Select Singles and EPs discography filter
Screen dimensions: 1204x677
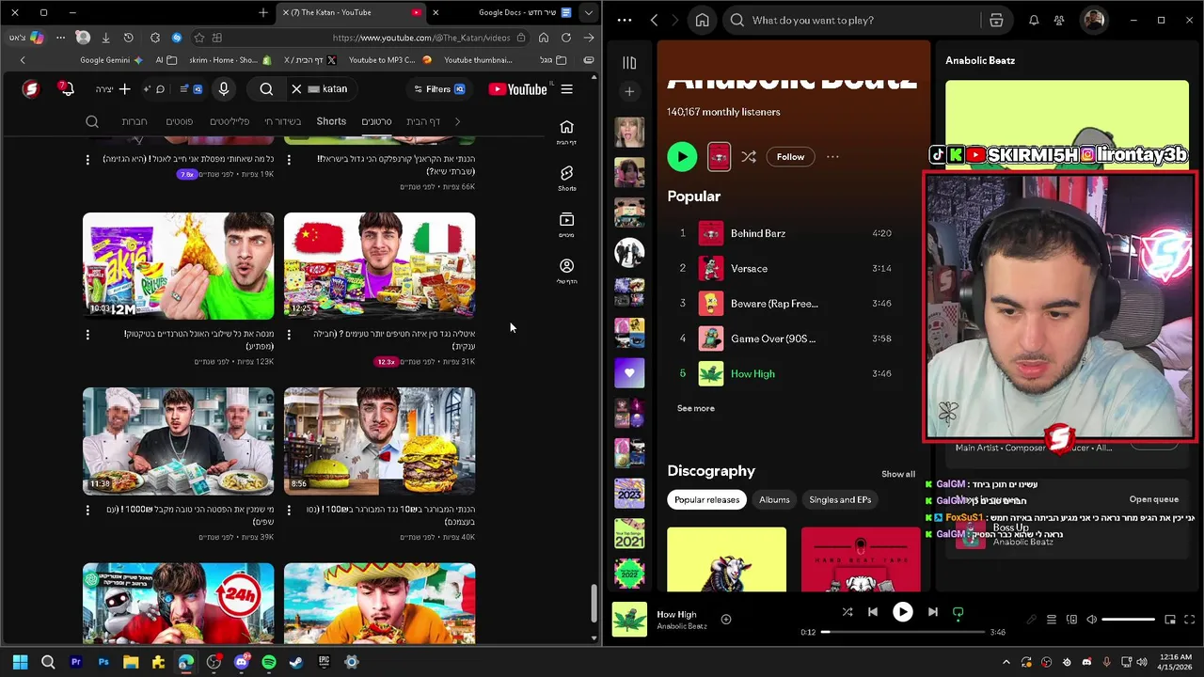click(x=840, y=500)
